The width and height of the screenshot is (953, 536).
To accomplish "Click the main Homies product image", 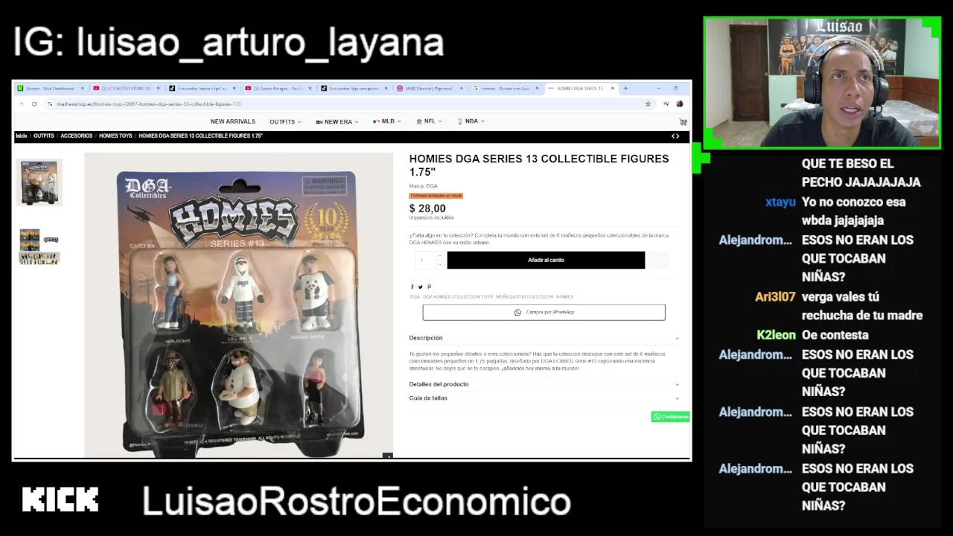I will coord(238,305).
